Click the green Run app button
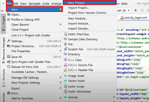Screen dimensions: 149x102 point(136,10)
